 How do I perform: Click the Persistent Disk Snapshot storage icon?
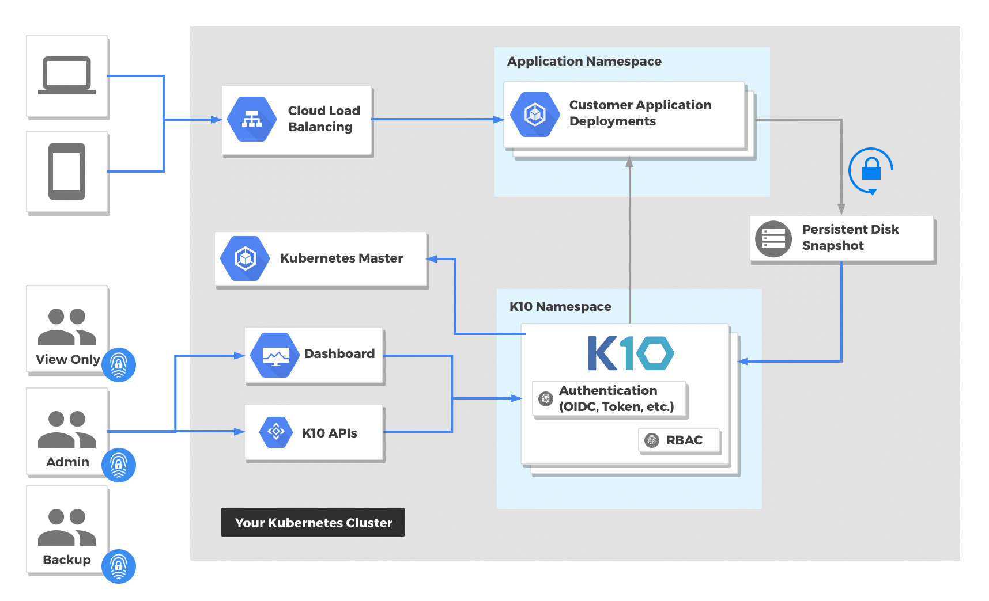(773, 239)
